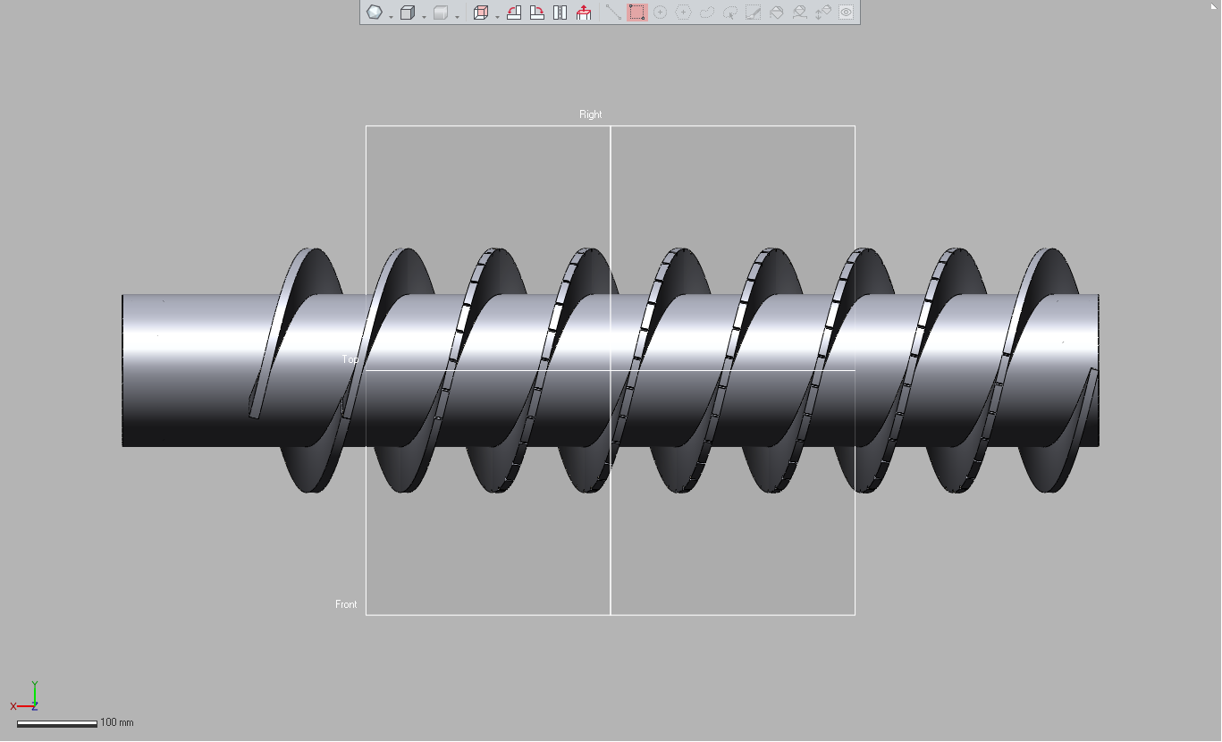Click the wireframe cube display icon
Viewport: 1222px width, 742px height.
pos(408,13)
